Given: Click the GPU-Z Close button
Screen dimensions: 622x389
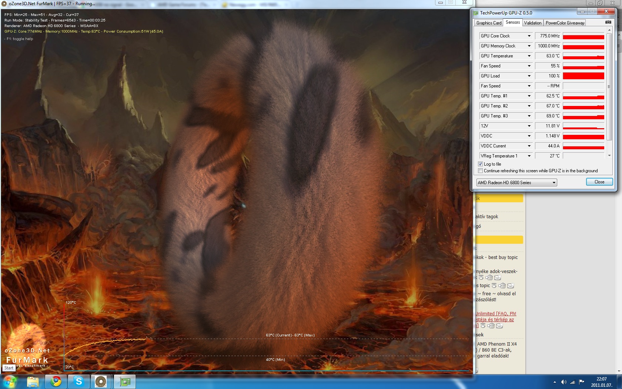Looking at the screenshot, I should (599, 182).
